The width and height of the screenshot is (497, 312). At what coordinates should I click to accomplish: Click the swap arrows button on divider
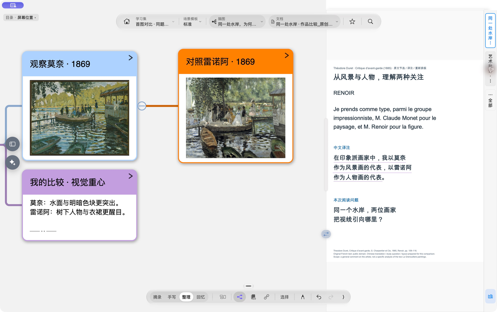coord(326,234)
